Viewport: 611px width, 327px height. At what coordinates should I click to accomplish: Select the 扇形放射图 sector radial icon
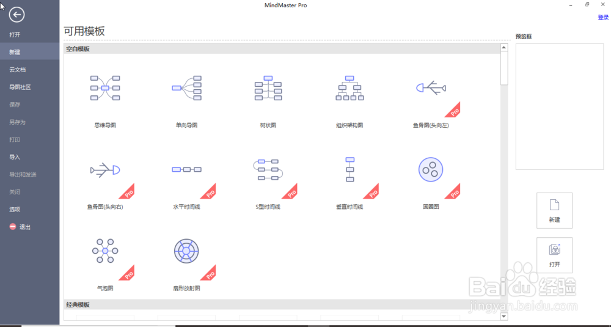click(x=186, y=251)
